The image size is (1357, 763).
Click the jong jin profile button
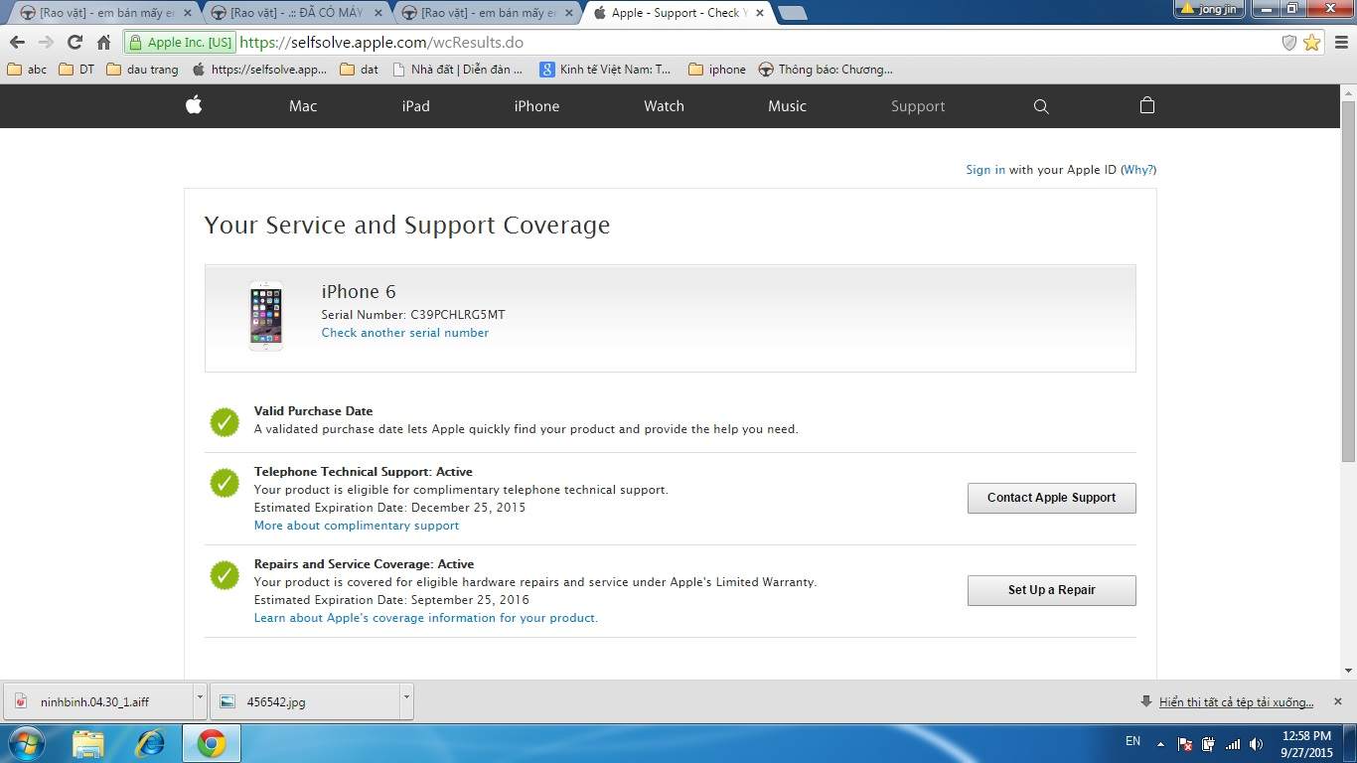coord(1210,9)
